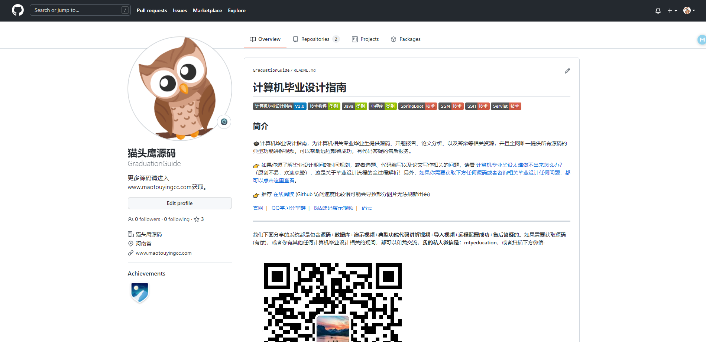
Task: Click the SpringBoot 技术 badge
Action: pyautogui.click(x=418, y=106)
